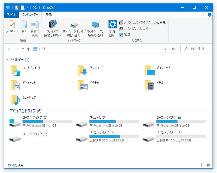The width and height of the screenshot is (217, 173).
Task: Click the PCの検索 search box
Action: point(195,49)
